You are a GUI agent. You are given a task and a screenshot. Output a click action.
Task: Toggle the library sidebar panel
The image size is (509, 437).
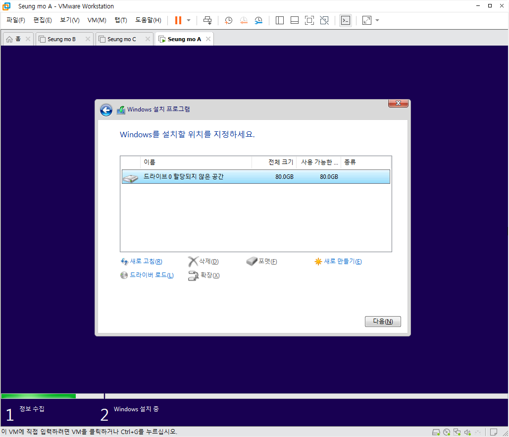(x=279, y=20)
